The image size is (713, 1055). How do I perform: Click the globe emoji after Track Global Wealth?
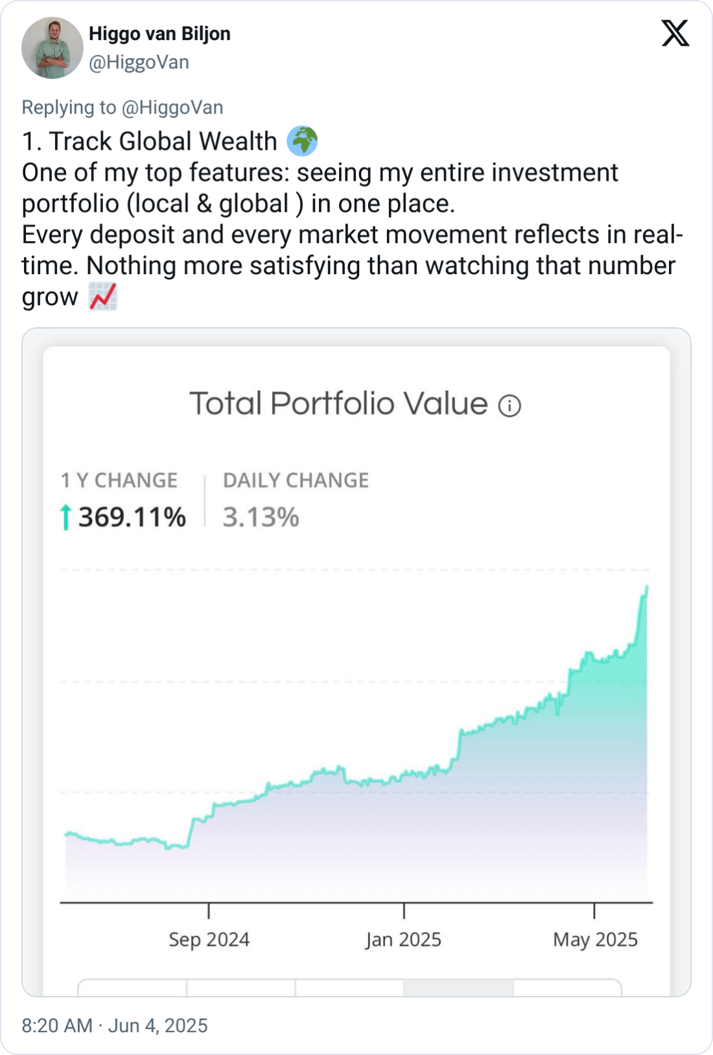pos(302,141)
